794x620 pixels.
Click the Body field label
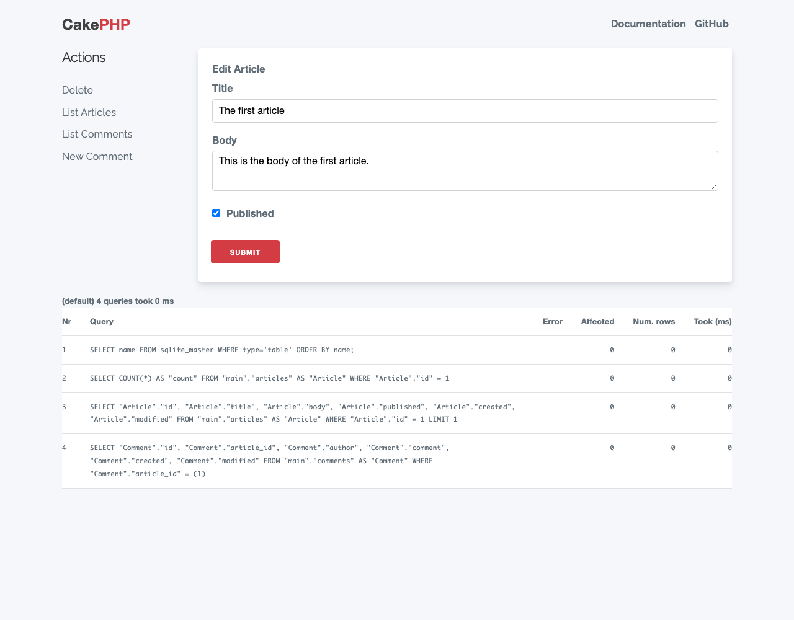tap(225, 140)
